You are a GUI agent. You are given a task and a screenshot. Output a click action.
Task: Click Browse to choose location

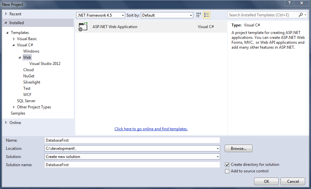click(x=238, y=149)
